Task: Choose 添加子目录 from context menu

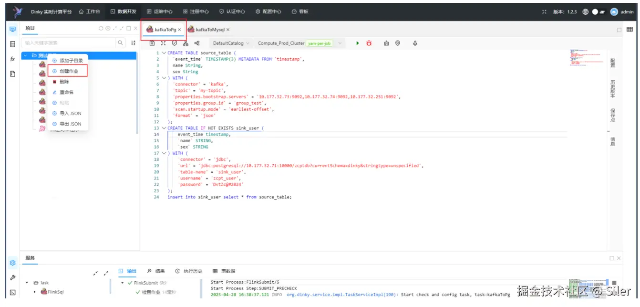Action: 68,61
